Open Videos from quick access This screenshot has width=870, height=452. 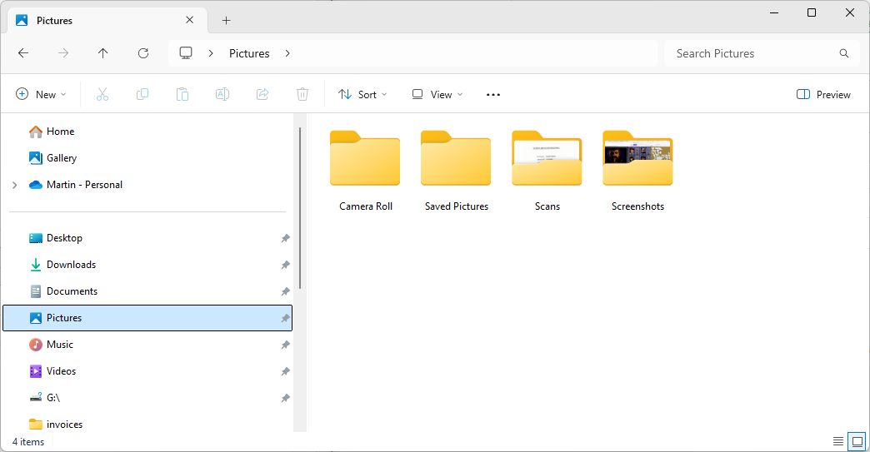[x=52, y=370]
